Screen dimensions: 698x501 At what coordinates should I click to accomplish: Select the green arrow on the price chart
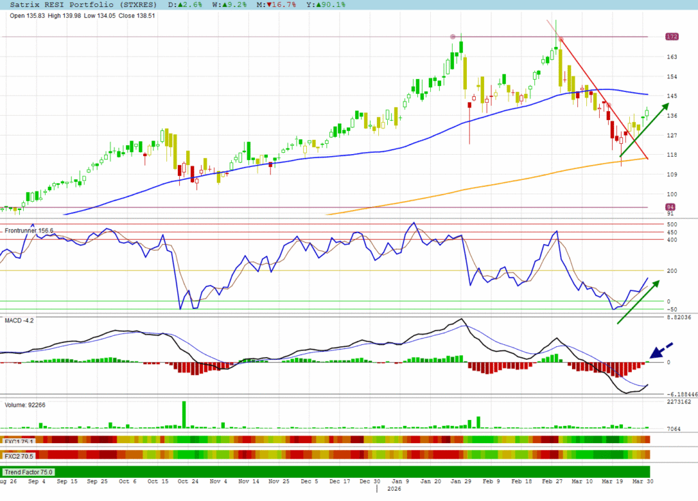643,131
